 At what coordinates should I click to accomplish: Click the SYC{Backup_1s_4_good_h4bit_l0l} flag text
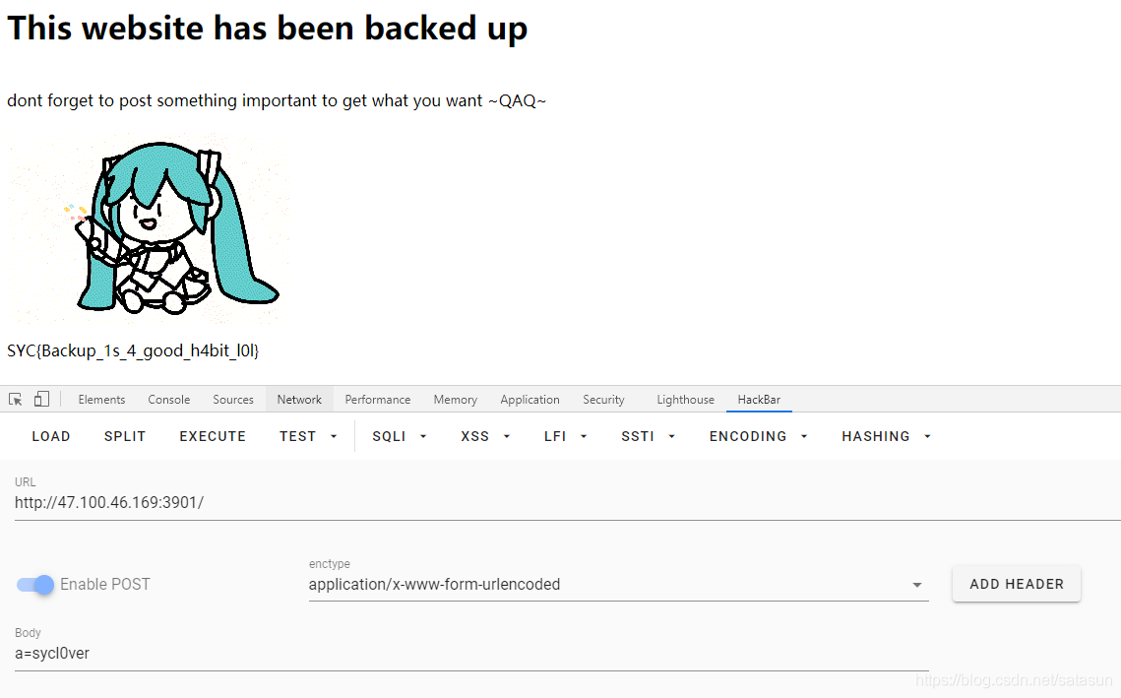[x=133, y=351]
